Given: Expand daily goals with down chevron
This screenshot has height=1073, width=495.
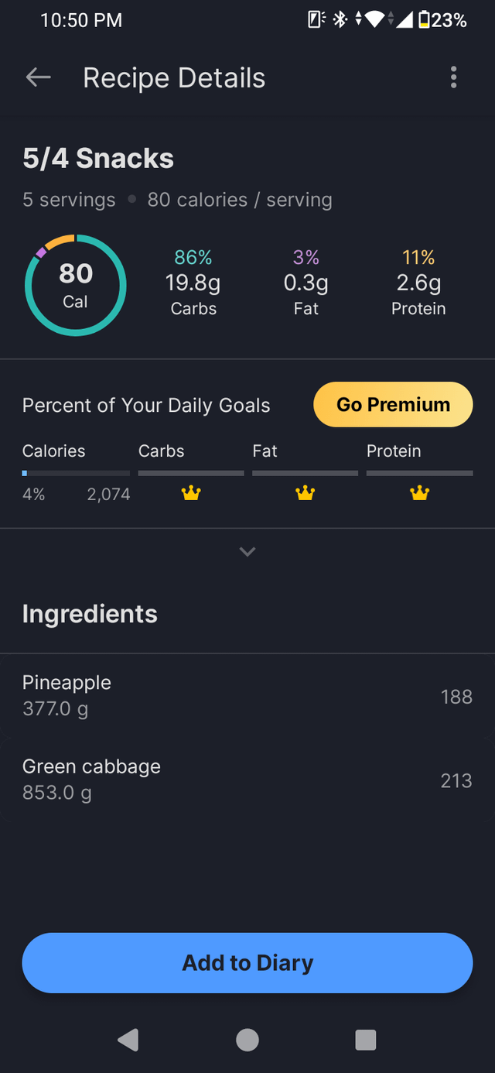Looking at the screenshot, I should (247, 552).
